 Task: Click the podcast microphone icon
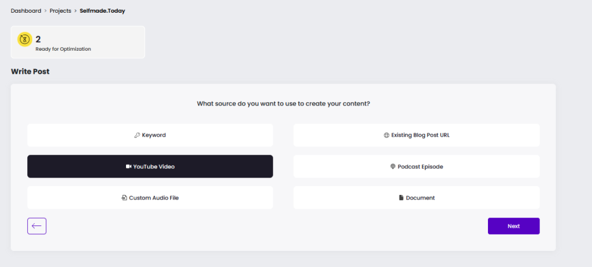click(393, 167)
